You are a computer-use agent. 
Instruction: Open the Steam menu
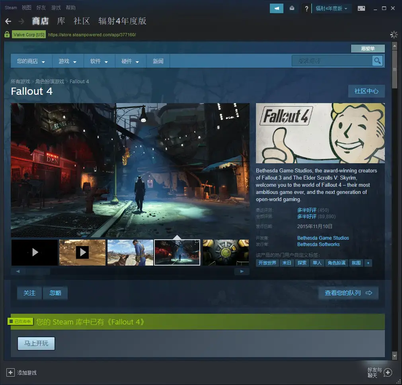(11, 8)
